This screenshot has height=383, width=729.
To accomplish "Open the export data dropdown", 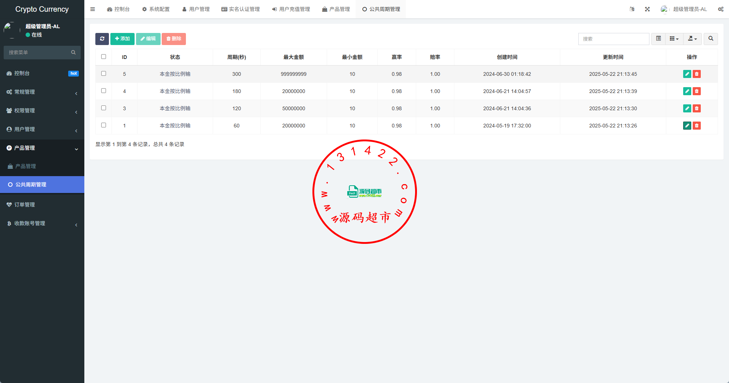I will pos(692,39).
